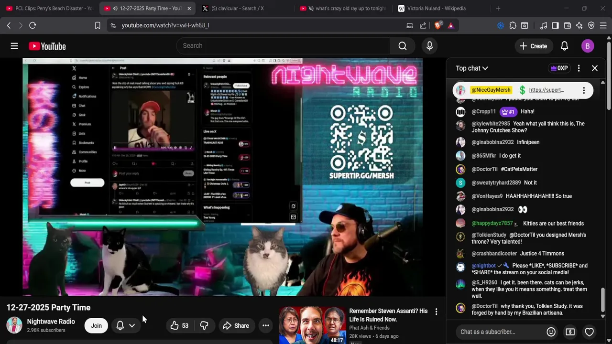The height and width of the screenshot is (344, 612).
Task: Open the browser extensions puzzle icon
Action: [513, 25]
